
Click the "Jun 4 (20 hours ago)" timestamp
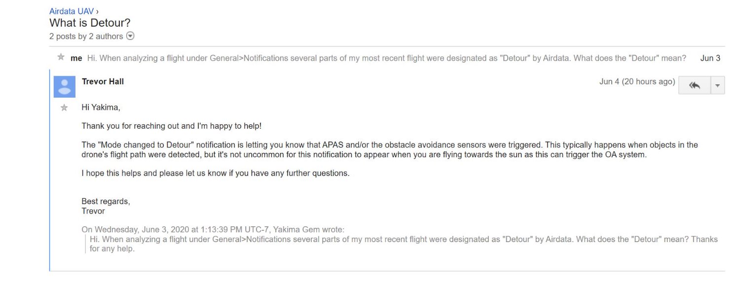tap(637, 82)
